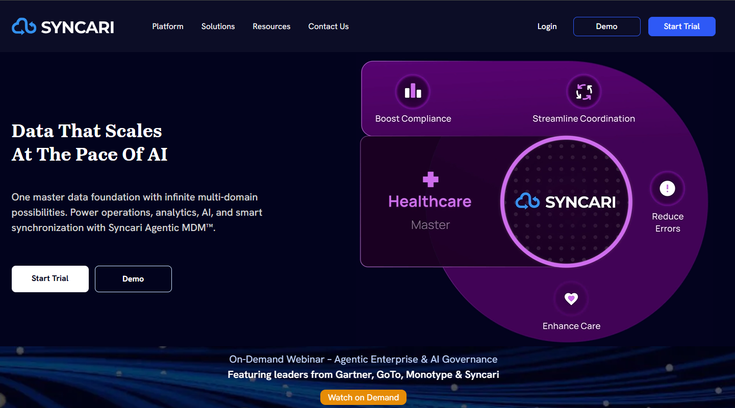Go to Contact Us page
Viewport: 735px width, 408px height.
tap(328, 27)
